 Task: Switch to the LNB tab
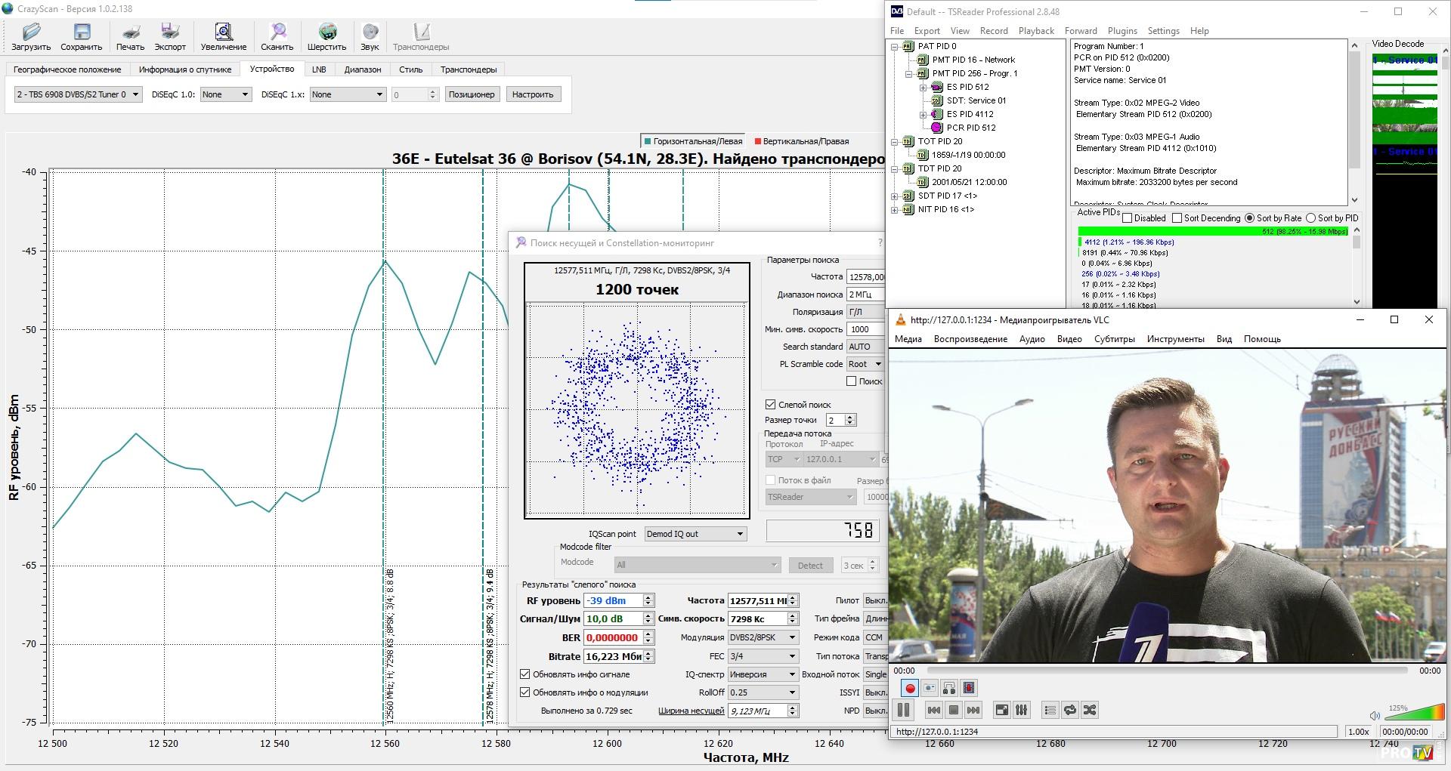click(319, 69)
